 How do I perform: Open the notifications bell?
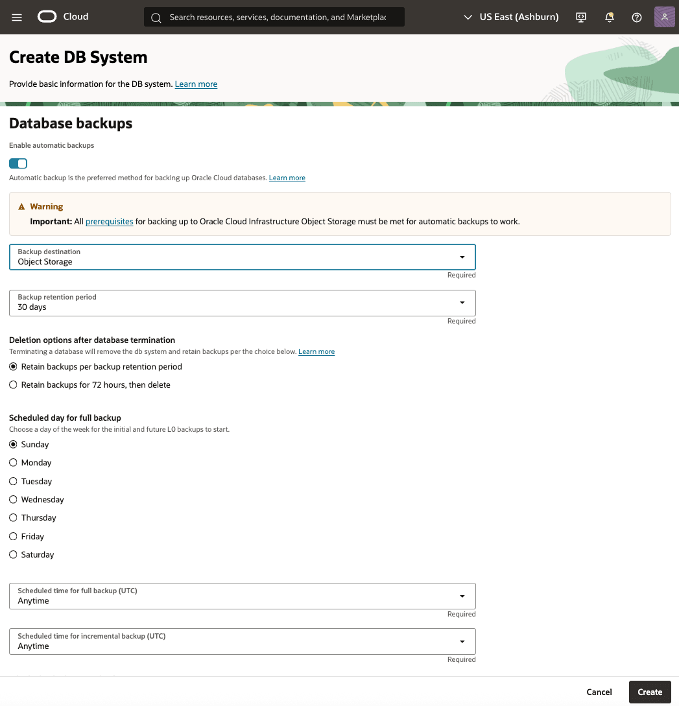pos(609,17)
